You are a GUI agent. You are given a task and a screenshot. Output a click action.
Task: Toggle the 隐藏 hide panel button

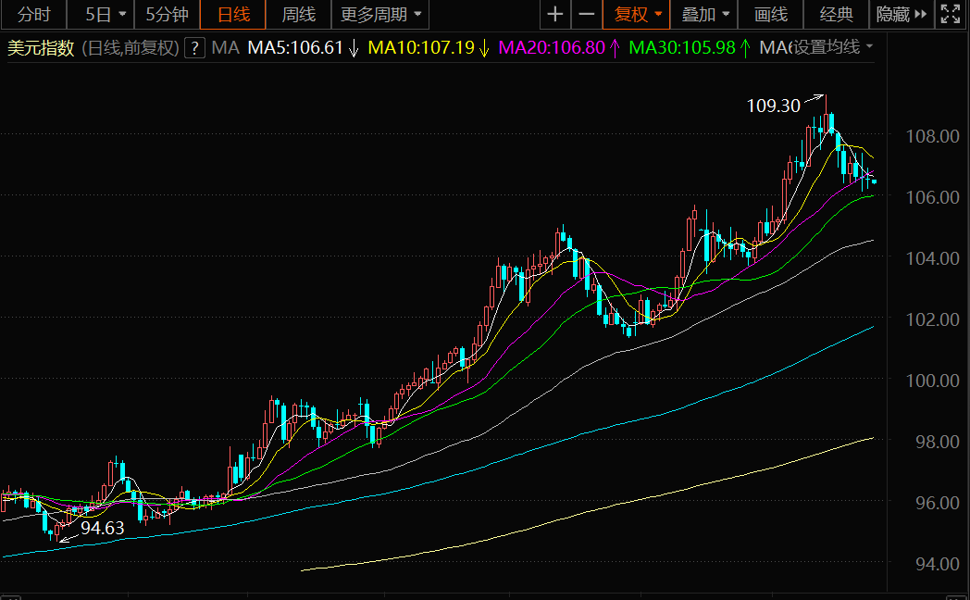coord(901,15)
